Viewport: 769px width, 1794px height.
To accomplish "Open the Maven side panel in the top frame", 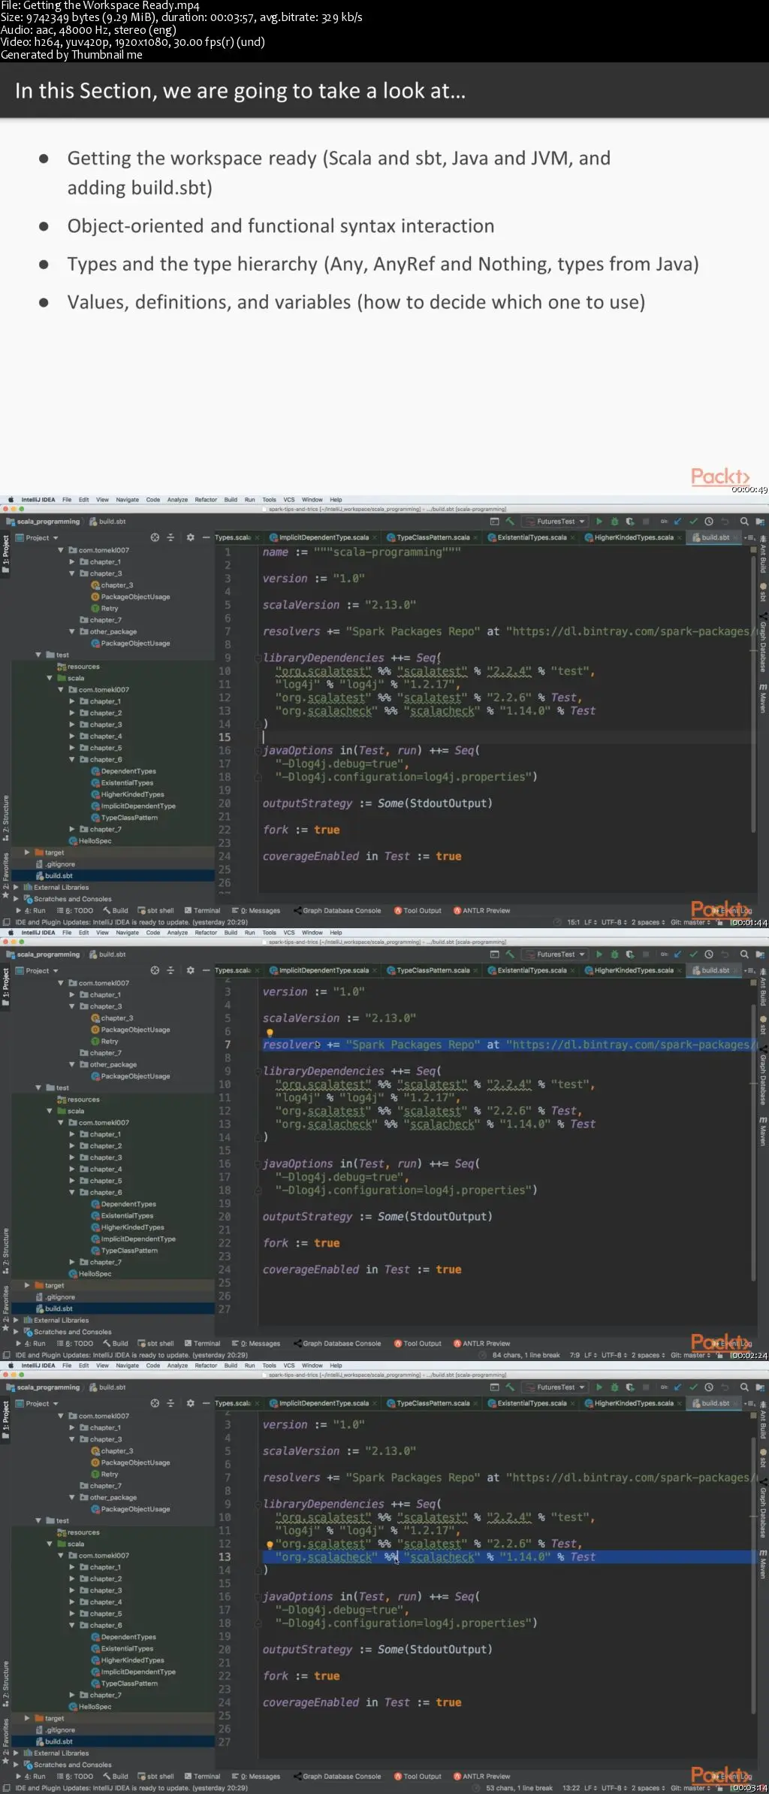I will [x=763, y=699].
